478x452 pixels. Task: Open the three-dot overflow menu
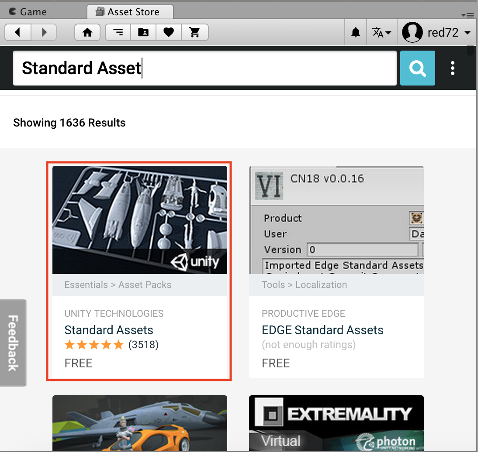(453, 68)
